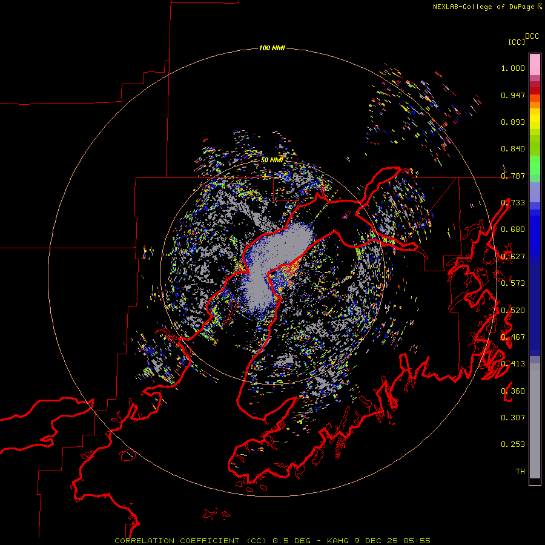Click the 0.893 scale value
545x545 pixels.
513,122
